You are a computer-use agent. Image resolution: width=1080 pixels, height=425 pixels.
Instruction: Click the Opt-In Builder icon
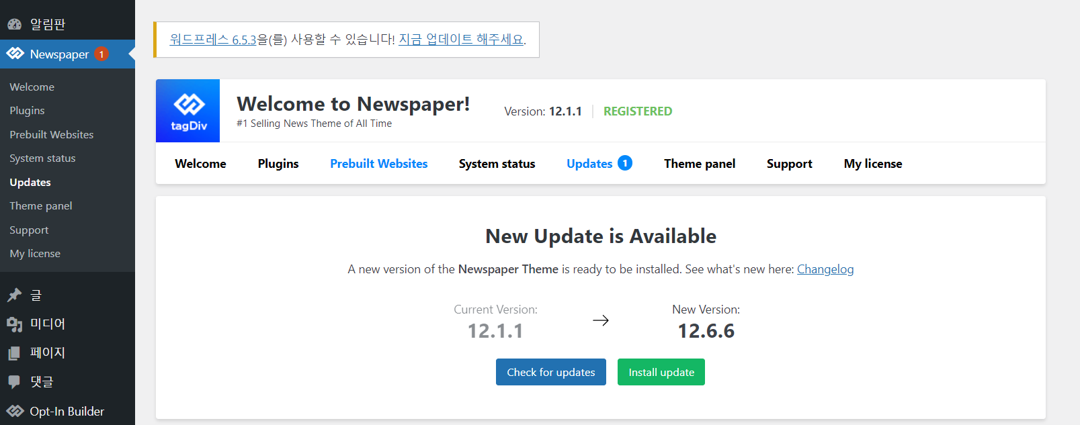point(15,411)
